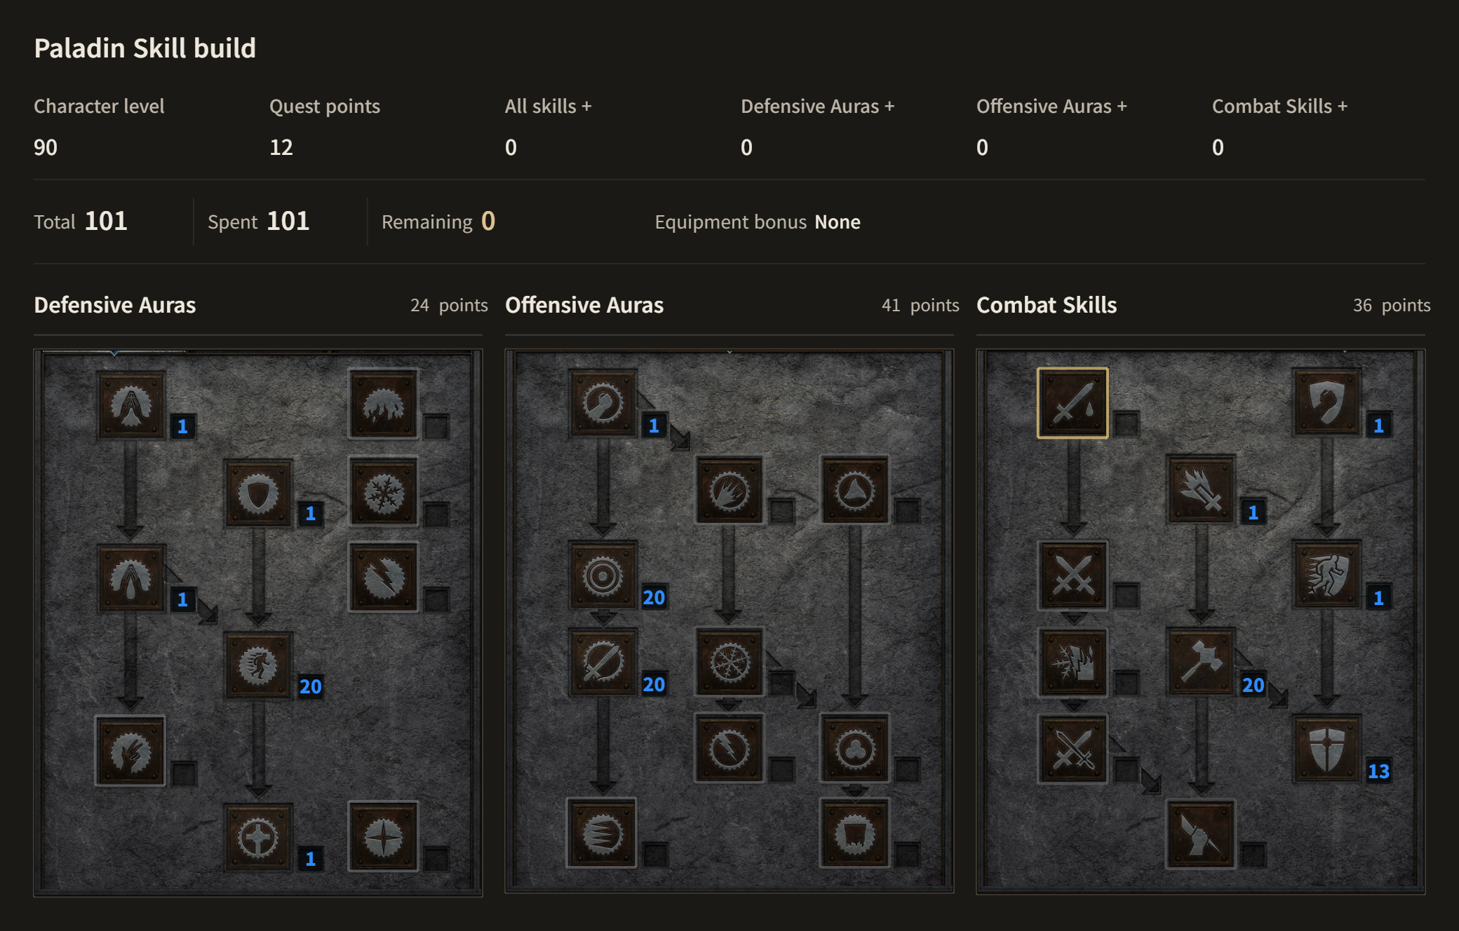The image size is (1459, 931).
Task: Click the 'Paladin Skill build' title
Action: [x=145, y=48]
